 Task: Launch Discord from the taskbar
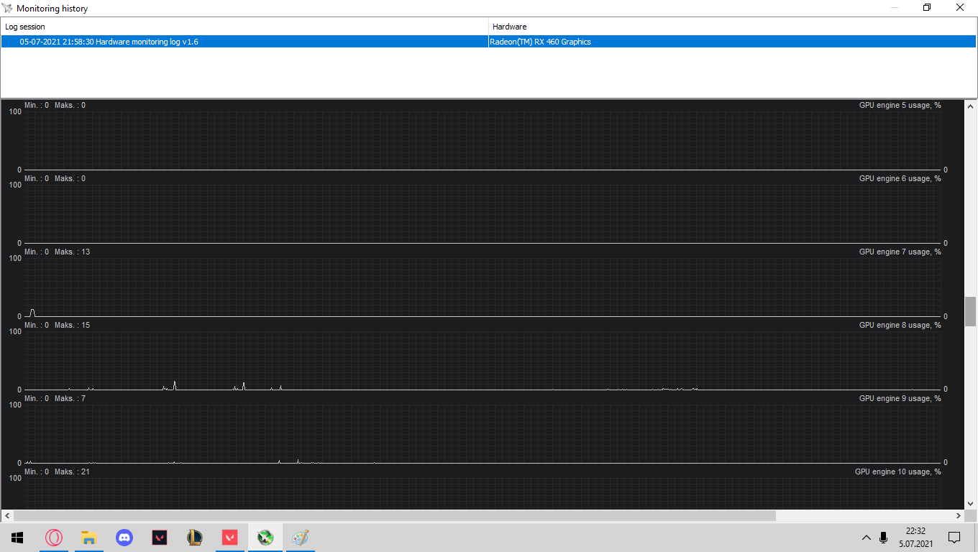pos(124,537)
